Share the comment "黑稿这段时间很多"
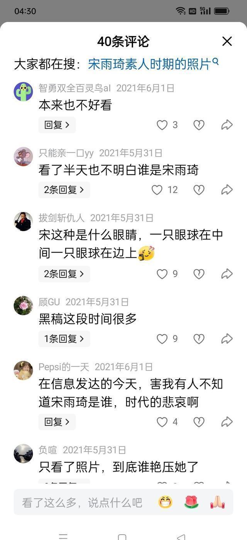The image size is (247, 540). [x=227, y=339]
